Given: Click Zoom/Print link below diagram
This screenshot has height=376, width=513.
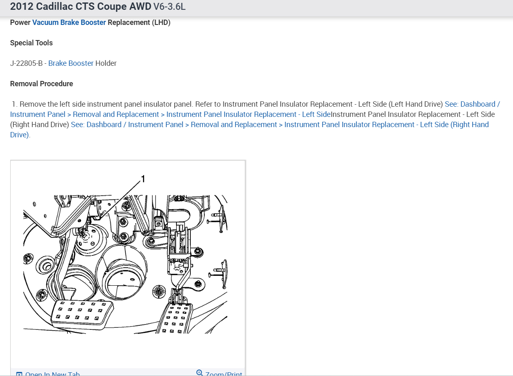Looking at the screenshot, I should (224, 374).
